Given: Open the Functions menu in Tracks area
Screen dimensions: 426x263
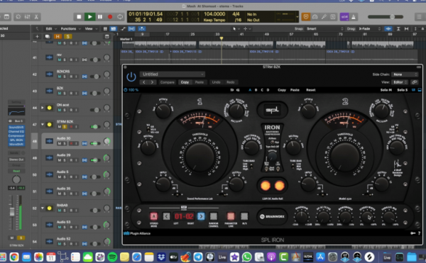Looking at the screenshot, I should 70,28.
